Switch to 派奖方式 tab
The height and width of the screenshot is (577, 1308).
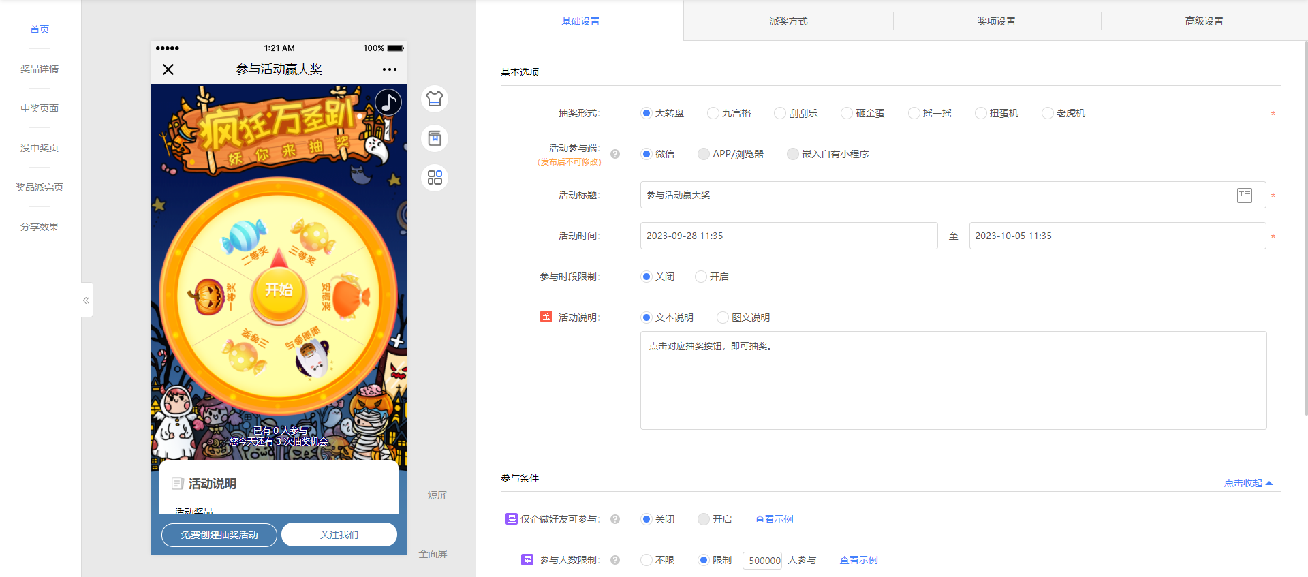coord(788,21)
